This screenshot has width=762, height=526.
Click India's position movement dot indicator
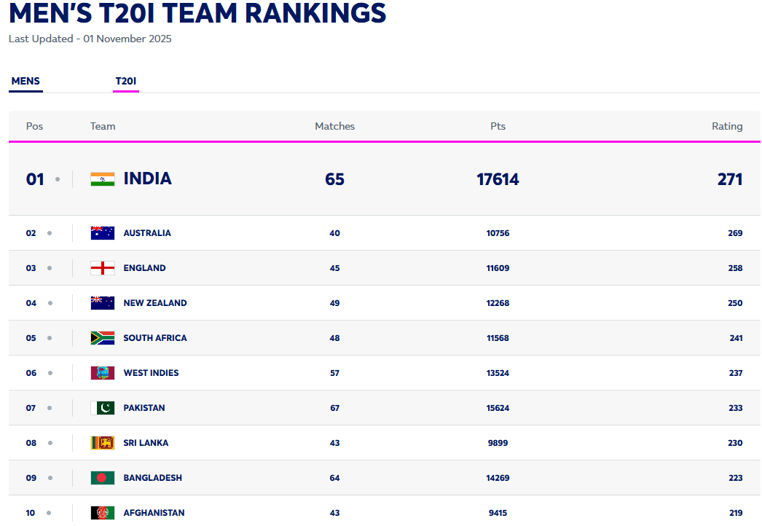58,179
